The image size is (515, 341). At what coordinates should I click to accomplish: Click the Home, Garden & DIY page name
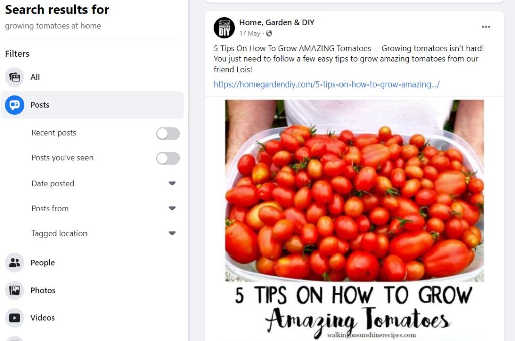(277, 22)
